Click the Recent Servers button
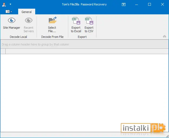Image resolution: width=169 pixels, height=138 pixels. tap(28, 25)
